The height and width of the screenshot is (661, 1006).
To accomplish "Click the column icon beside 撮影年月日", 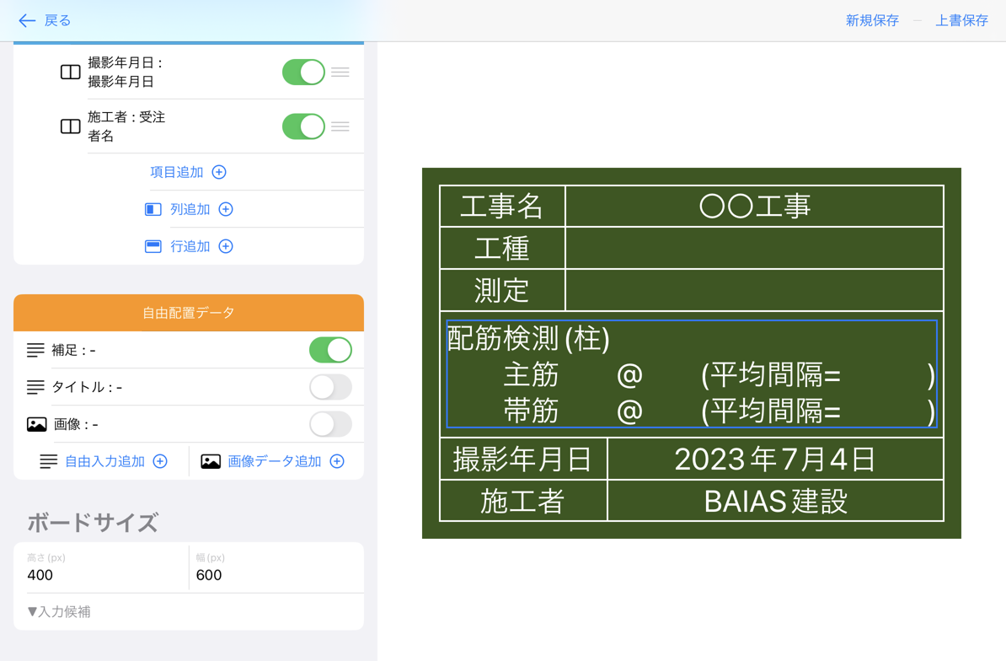I will [x=71, y=72].
